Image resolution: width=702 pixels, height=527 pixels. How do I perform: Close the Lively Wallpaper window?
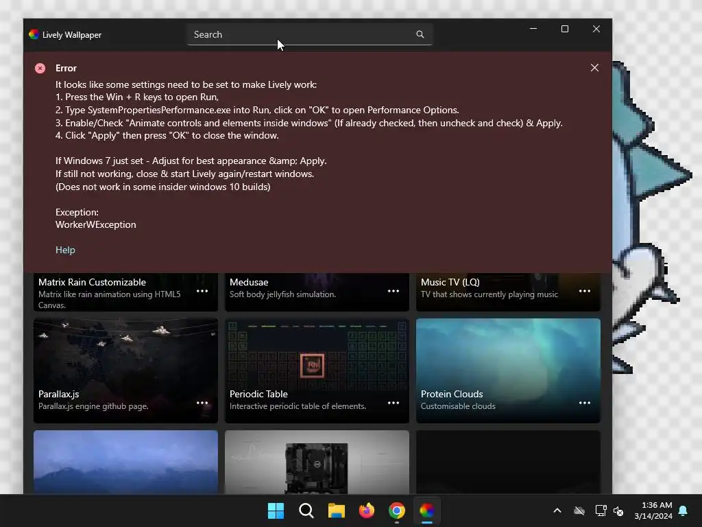tap(596, 29)
